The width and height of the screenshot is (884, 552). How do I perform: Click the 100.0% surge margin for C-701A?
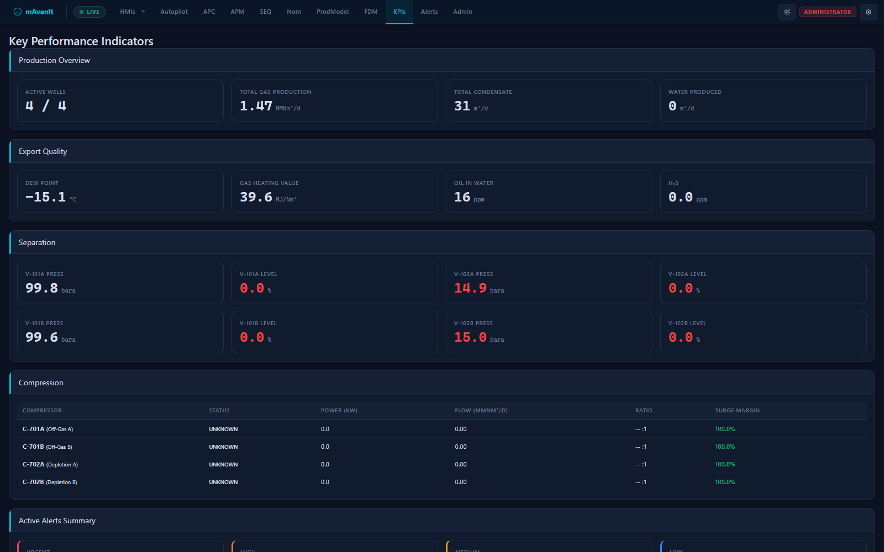(x=724, y=429)
